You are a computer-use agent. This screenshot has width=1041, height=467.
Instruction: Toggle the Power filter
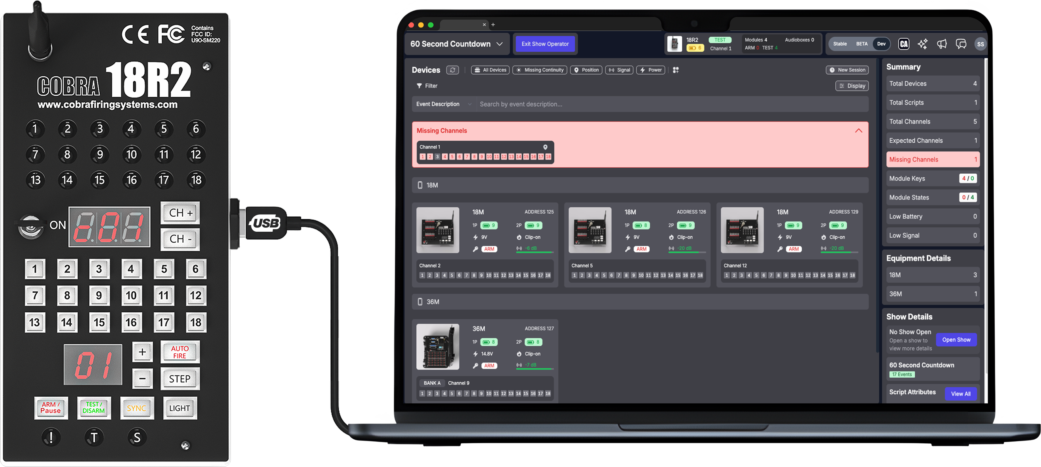tap(650, 70)
